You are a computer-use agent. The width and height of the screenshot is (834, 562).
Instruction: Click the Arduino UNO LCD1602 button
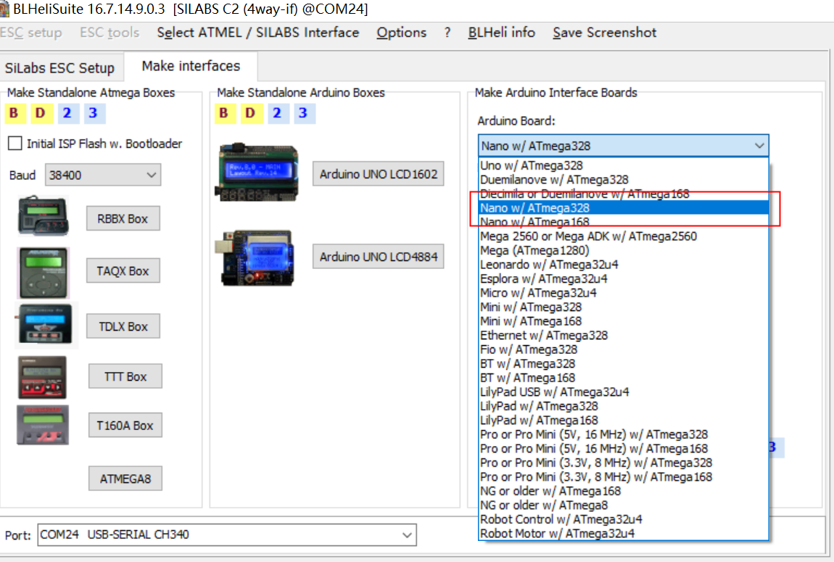tap(378, 174)
